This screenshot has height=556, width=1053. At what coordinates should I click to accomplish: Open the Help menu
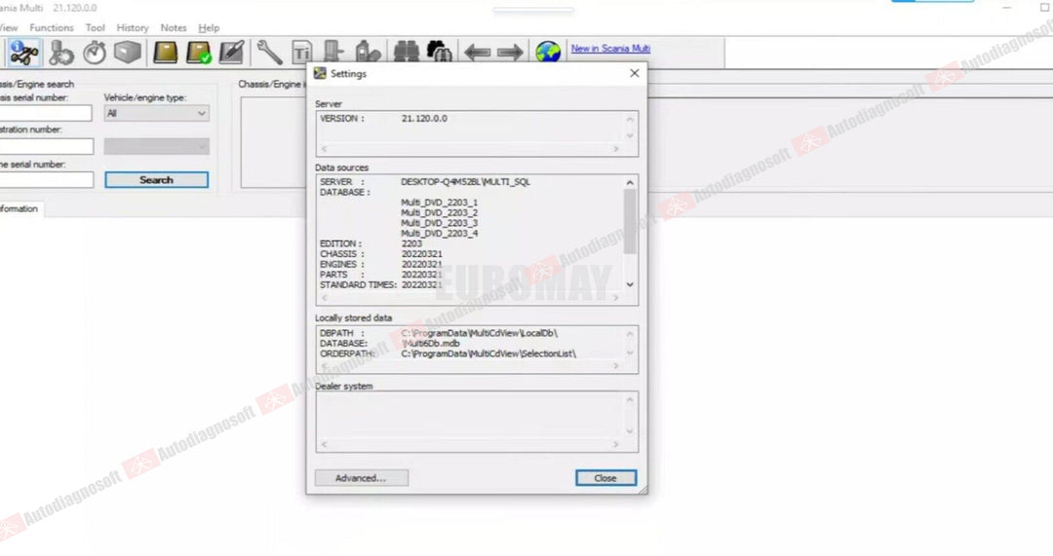pyautogui.click(x=209, y=27)
